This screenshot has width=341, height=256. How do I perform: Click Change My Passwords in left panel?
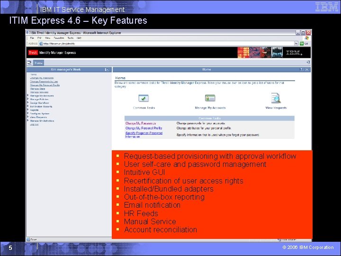pyautogui.click(x=42, y=78)
